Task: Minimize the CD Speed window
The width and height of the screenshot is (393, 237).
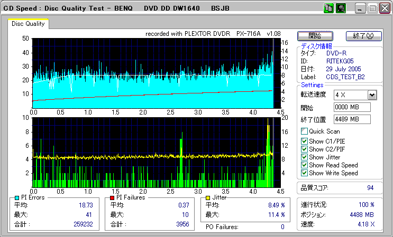Action: pyautogui.click(x=360, y=8)
